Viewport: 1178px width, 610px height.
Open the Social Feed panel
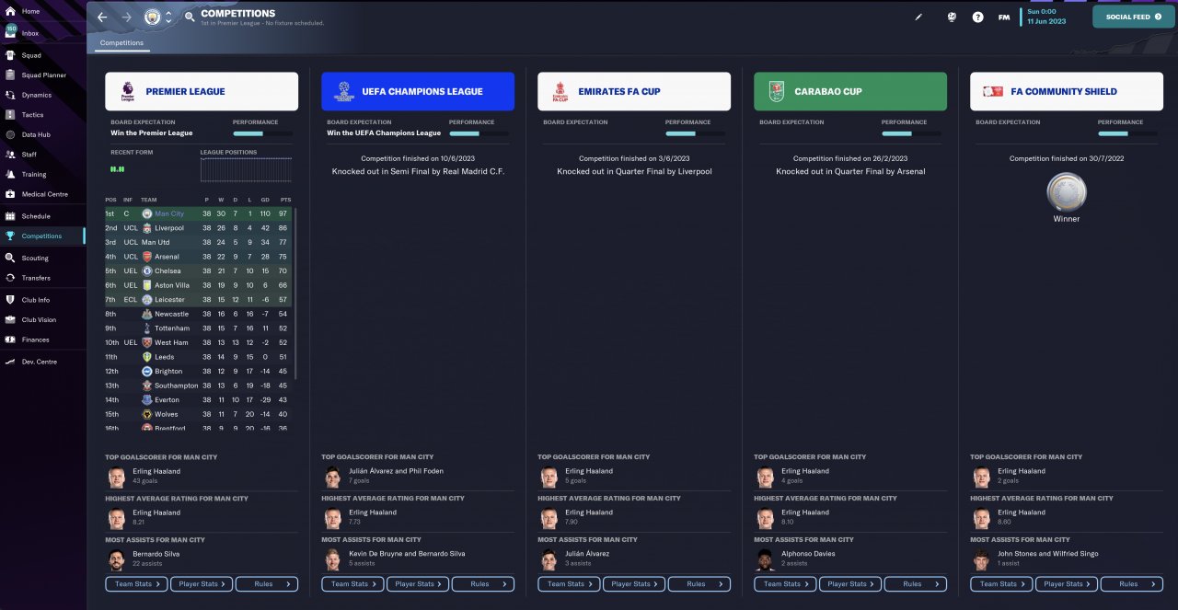1134,17
